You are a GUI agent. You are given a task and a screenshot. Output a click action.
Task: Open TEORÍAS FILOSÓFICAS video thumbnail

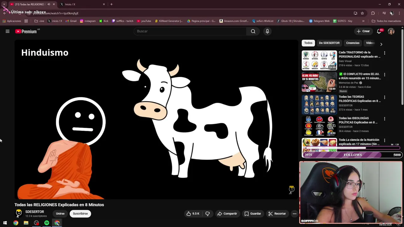319,104
